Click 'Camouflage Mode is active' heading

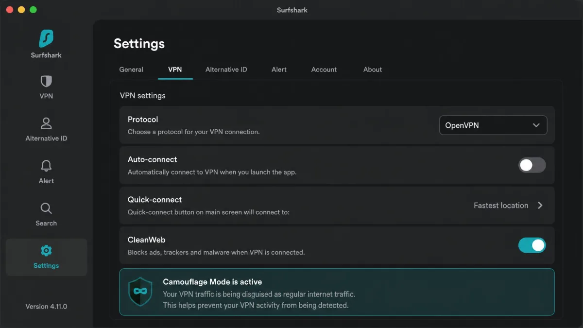(x=212, y=282)
